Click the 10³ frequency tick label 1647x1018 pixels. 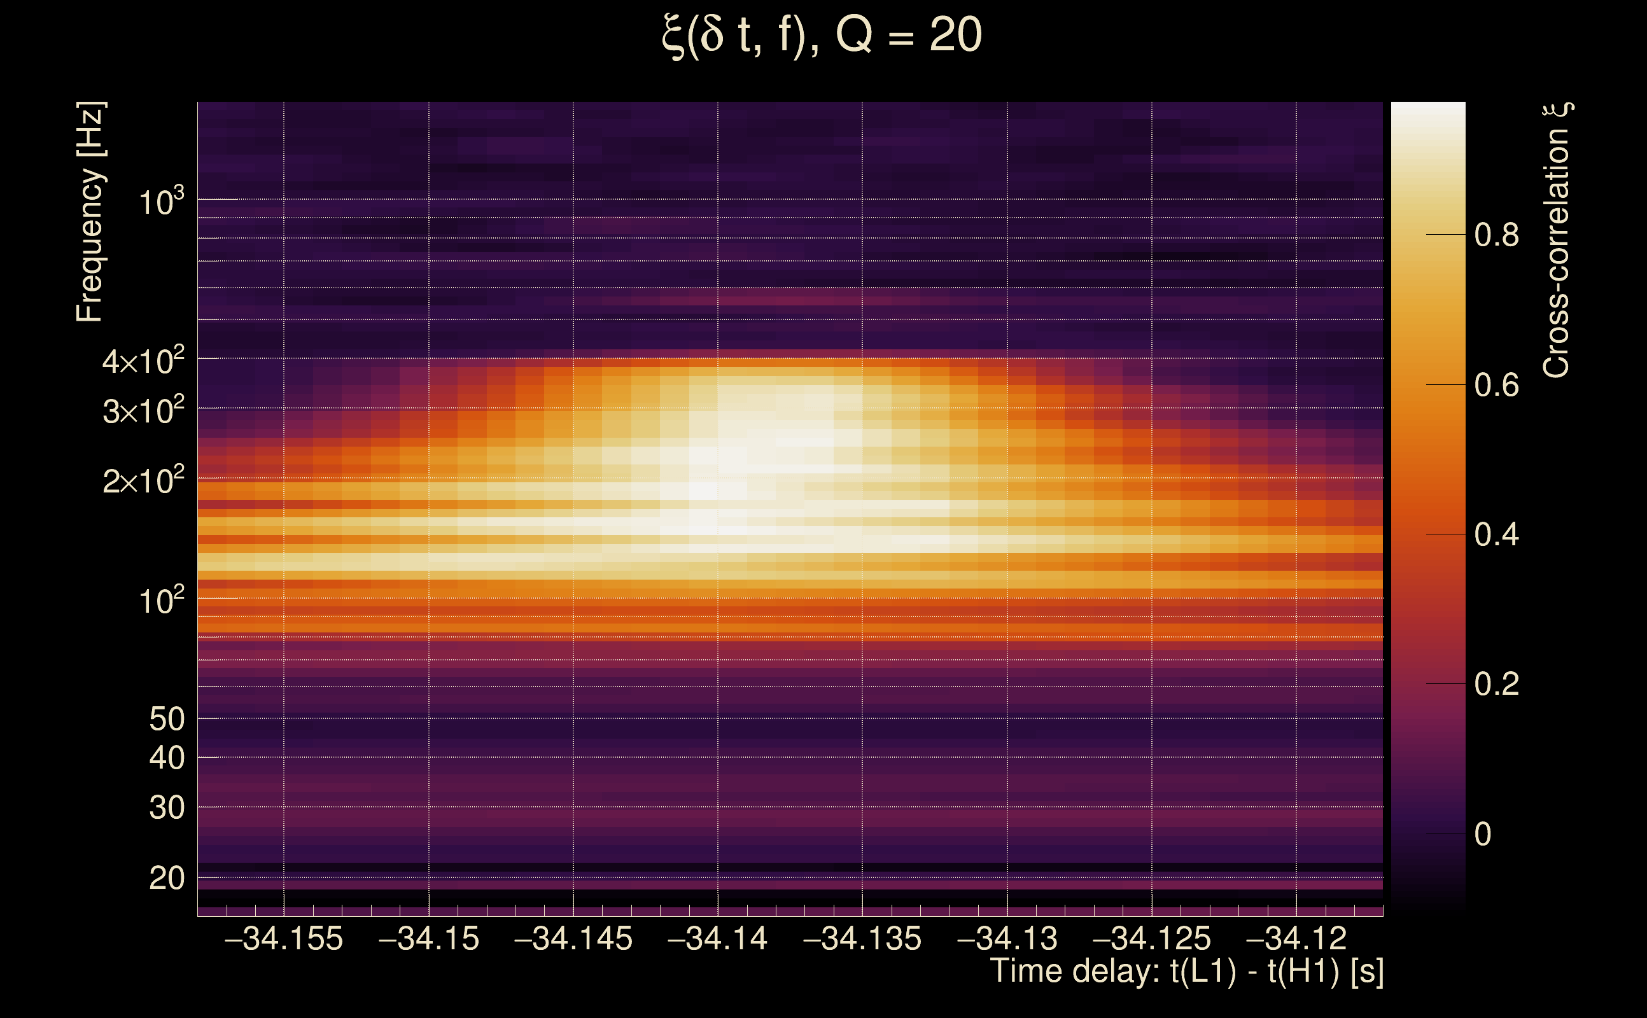click(160, 201)
